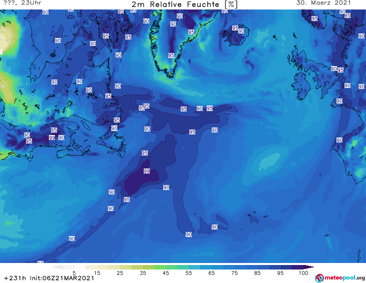
Task: Click the pale gray arrow end of the color scale
Action: point(57,267)
